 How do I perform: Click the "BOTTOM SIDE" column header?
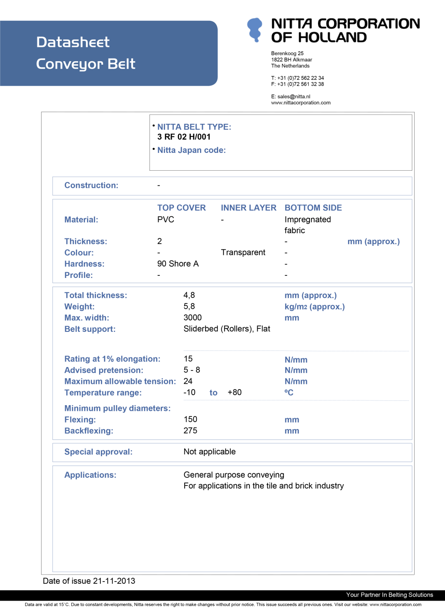[x=313, y=208]
